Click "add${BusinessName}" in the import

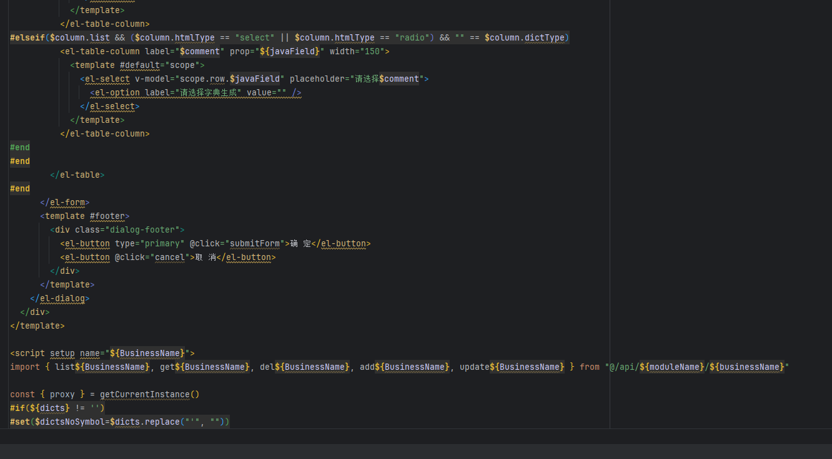(x=405, y=367)
